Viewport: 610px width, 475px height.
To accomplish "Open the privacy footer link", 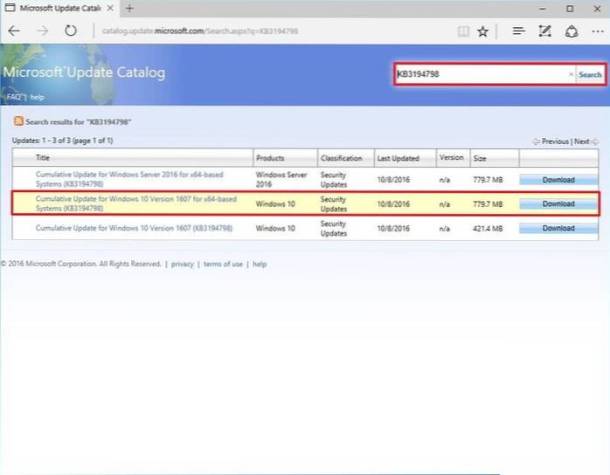I will [x=182, y=264].
